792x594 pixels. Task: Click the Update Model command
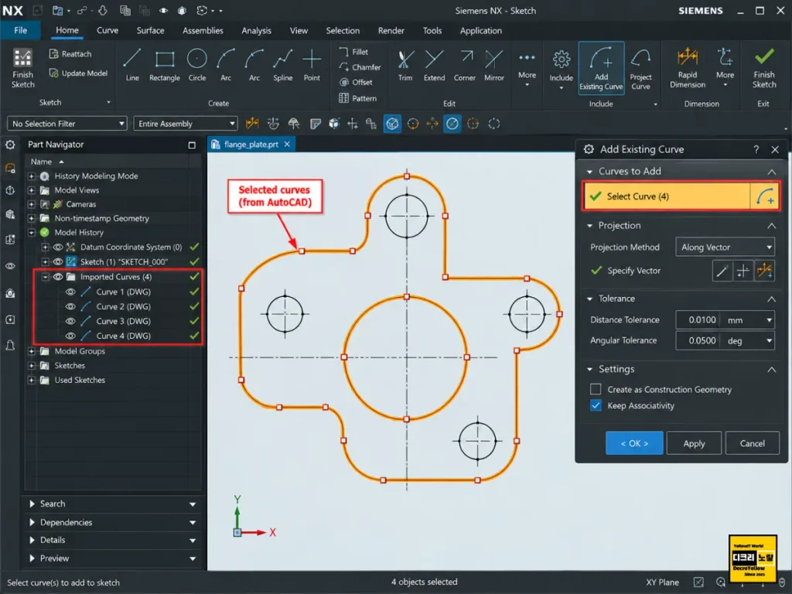[x=78, y=73]
